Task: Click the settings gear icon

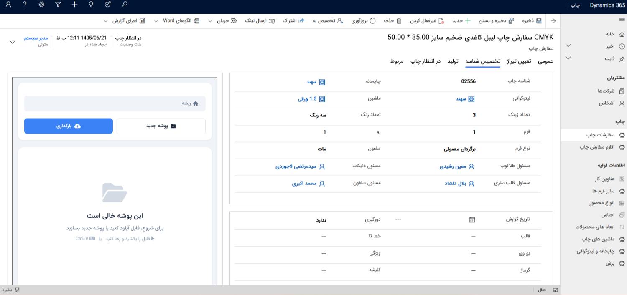Action: pyautogui.click(x=41, y=5)
